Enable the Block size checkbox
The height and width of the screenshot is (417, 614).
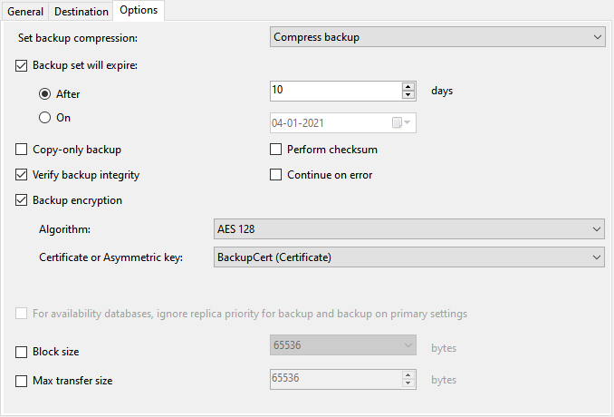click(23, 351)
